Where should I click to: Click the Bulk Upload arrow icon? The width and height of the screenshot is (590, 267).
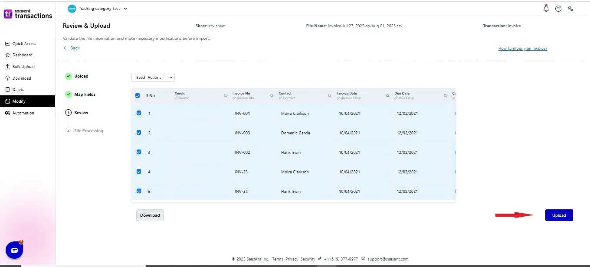[x=7, y=67]
